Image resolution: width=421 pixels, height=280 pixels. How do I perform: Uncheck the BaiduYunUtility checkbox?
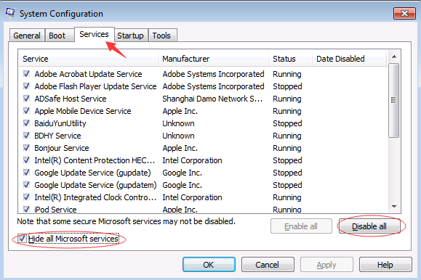click(x=26, y=123)
